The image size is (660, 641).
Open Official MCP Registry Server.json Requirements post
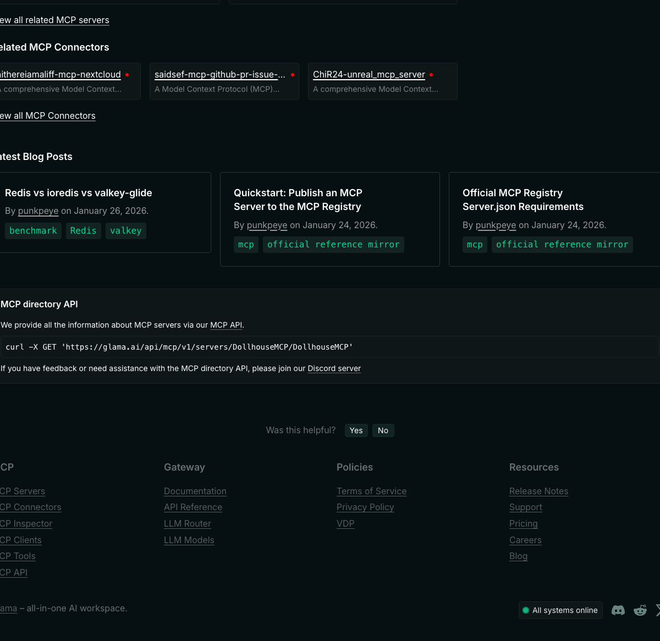click(x=522, y=200)
